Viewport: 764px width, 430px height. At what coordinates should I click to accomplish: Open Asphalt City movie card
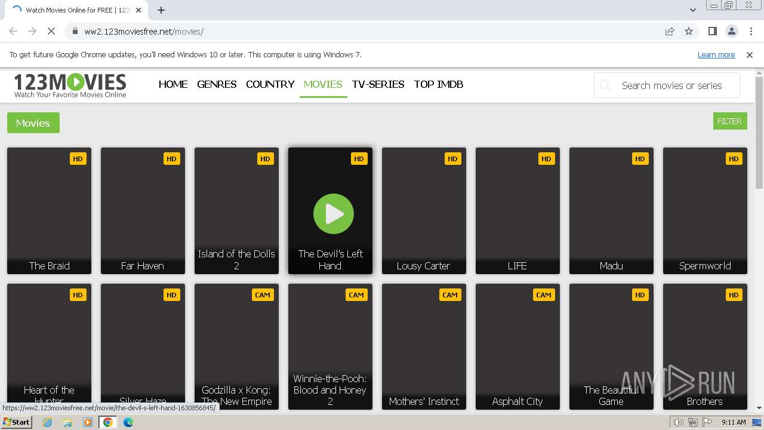(x=517, y=346)
